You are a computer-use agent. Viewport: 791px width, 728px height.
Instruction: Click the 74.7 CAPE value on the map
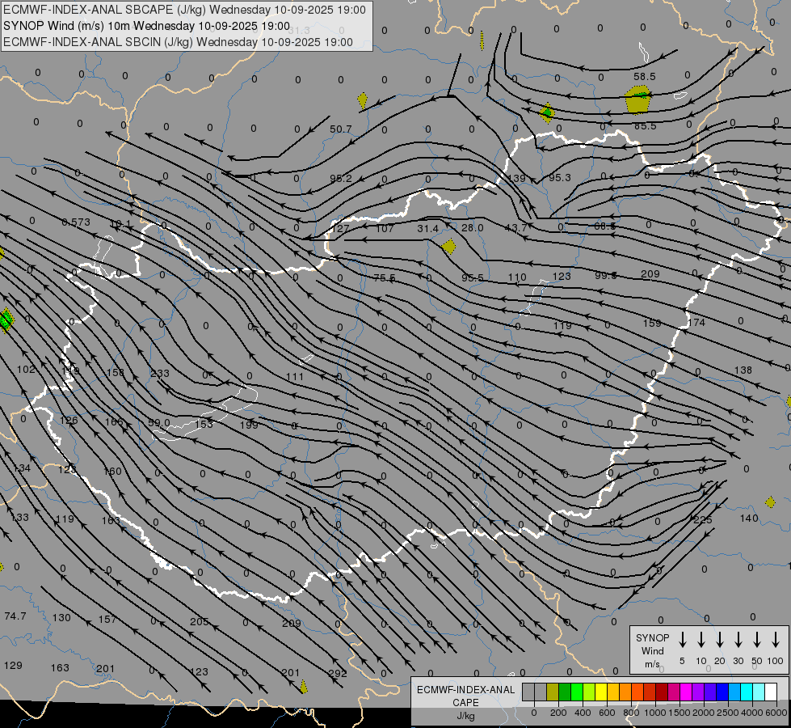click(x=15, y=616)
